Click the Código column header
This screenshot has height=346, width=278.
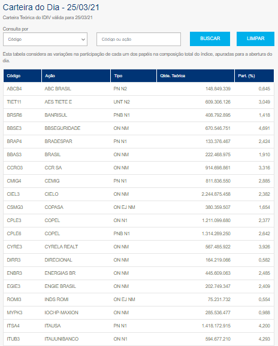[22, 75]
